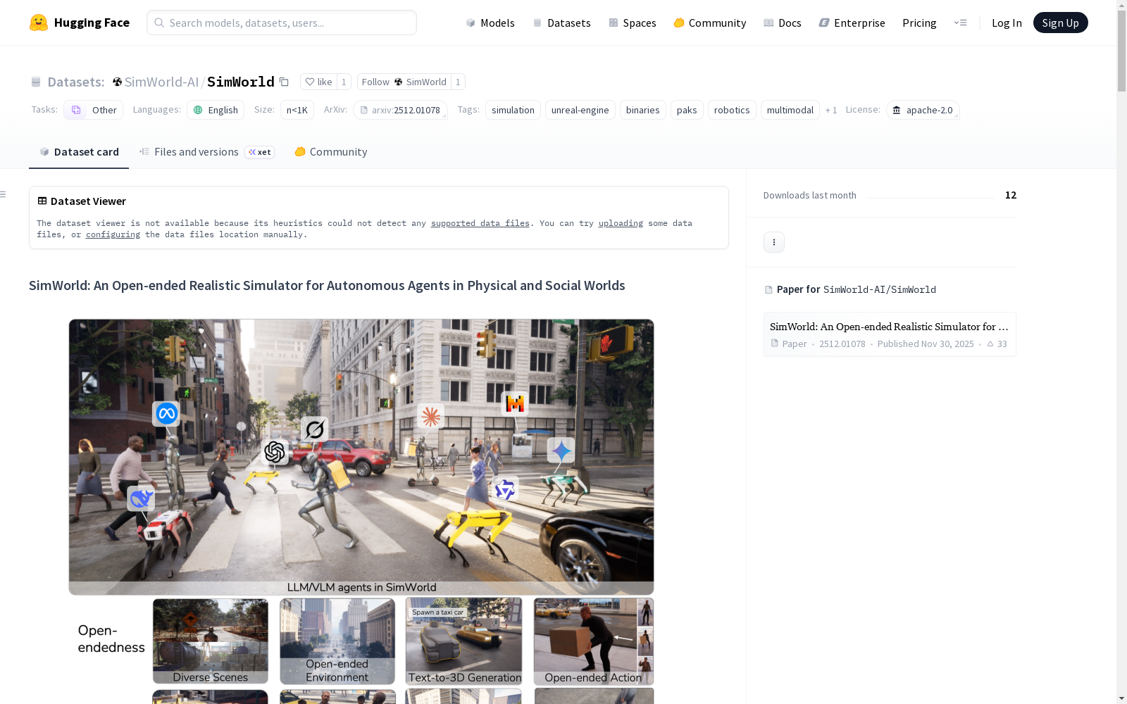Open the supported data files link

[x=480, y=223]
